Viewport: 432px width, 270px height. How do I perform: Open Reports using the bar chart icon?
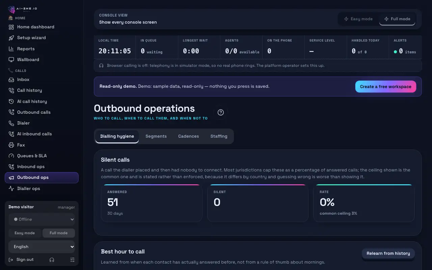11,49
